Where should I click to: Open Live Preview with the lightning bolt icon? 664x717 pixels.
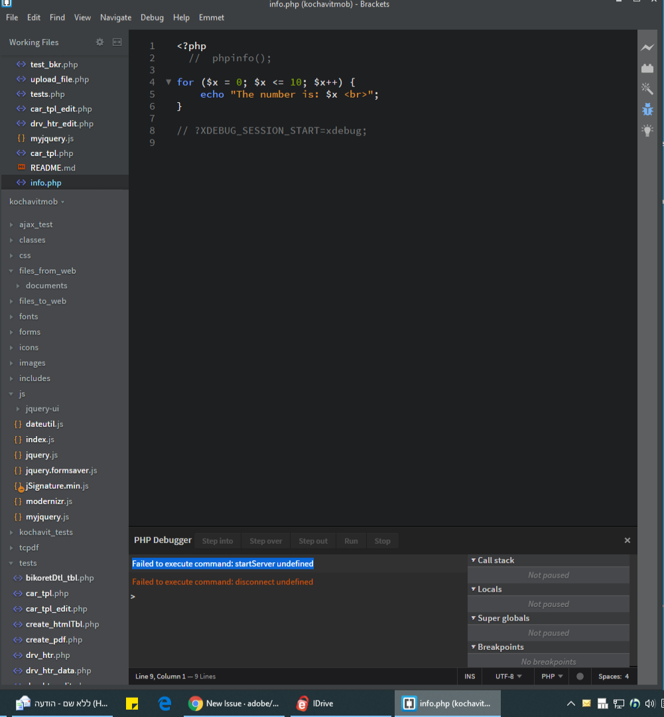647,48
